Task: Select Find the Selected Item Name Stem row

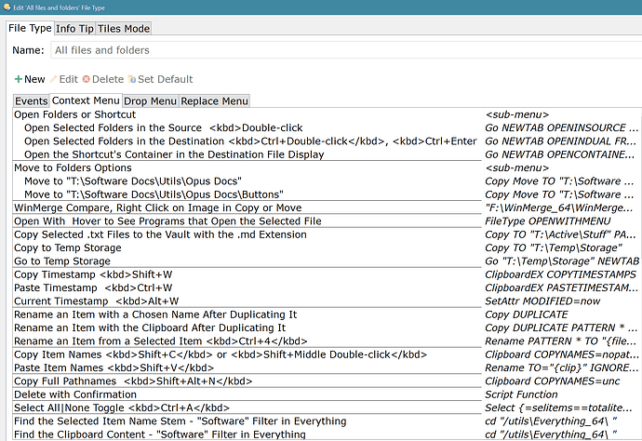Action: [328, 421]
